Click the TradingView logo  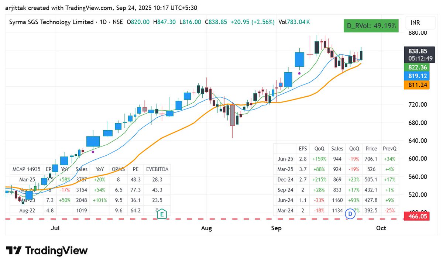(47, 251)
